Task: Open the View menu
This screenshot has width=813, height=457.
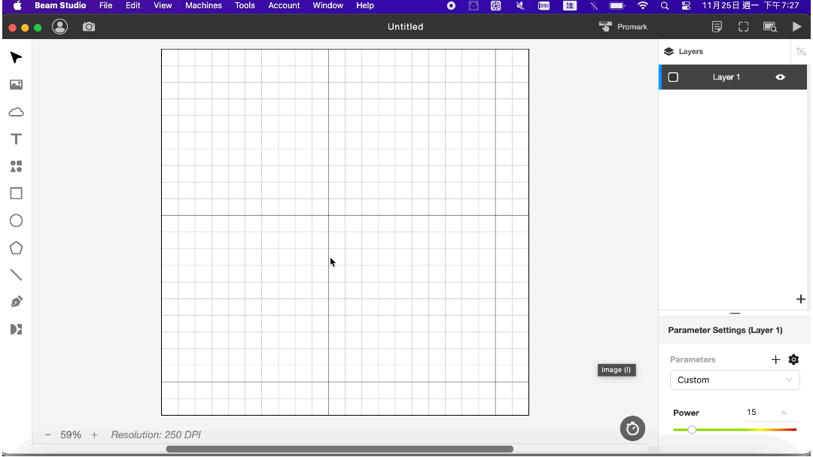Action: pos(163,6)
